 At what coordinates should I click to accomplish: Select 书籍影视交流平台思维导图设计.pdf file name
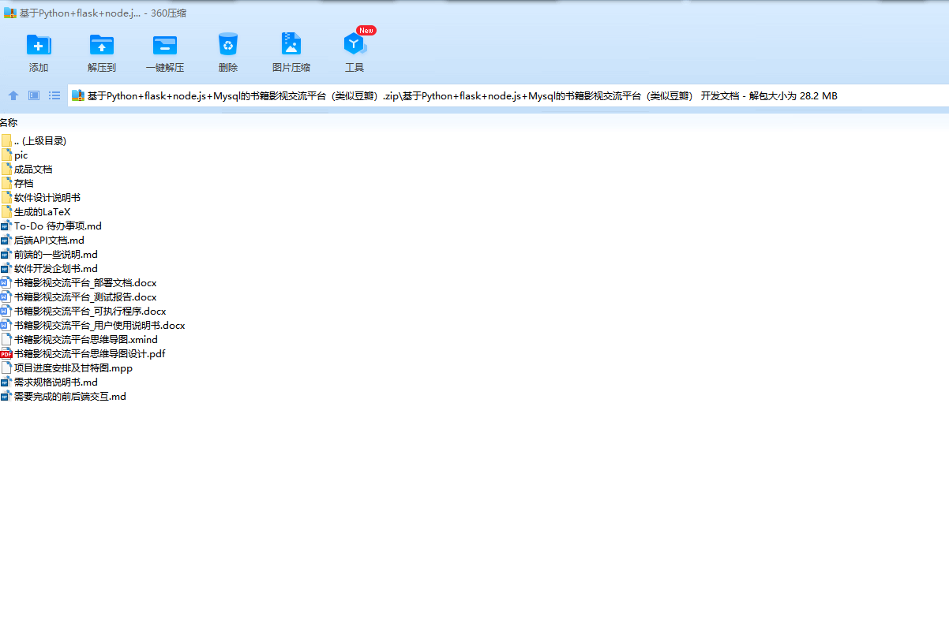pyautogui.click(x=90, y=354)
